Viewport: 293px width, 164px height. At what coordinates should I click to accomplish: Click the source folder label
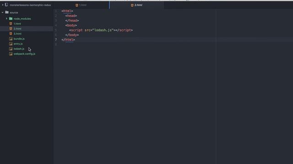[x=14, y=13]
